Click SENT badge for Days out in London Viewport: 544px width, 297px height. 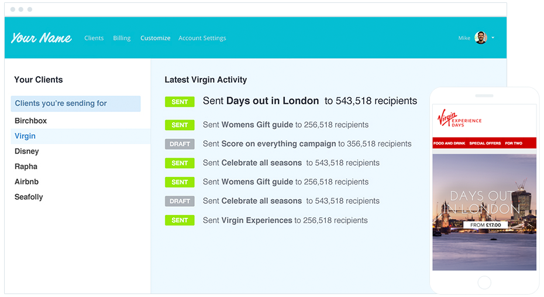(180, 102)
